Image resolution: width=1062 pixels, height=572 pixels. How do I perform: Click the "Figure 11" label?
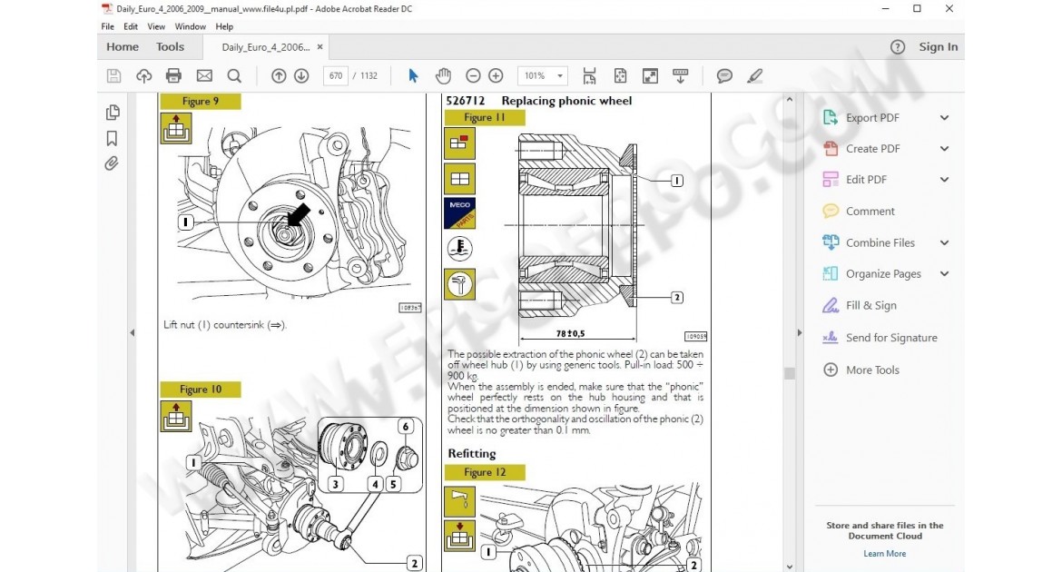tap(485, 117)
